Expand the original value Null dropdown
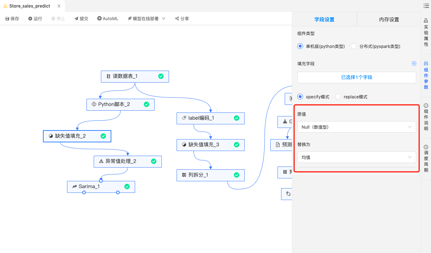The height and width of the screenshot is (253, 431). [x=356, y=127]
